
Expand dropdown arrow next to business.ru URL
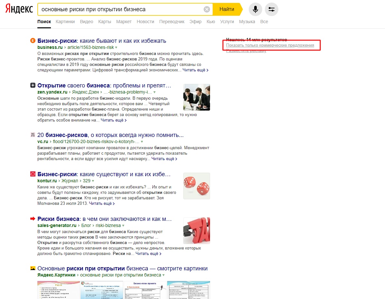point(116,48)
